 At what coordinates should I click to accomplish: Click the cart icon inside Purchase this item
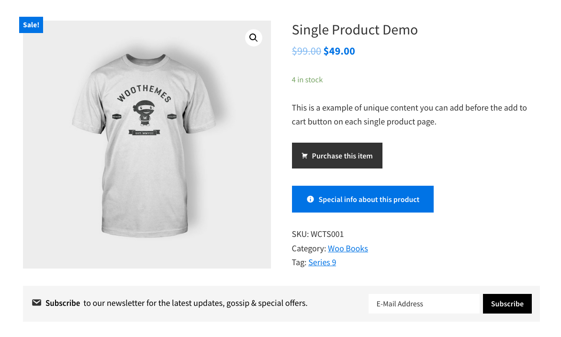(x=305, y=155)
